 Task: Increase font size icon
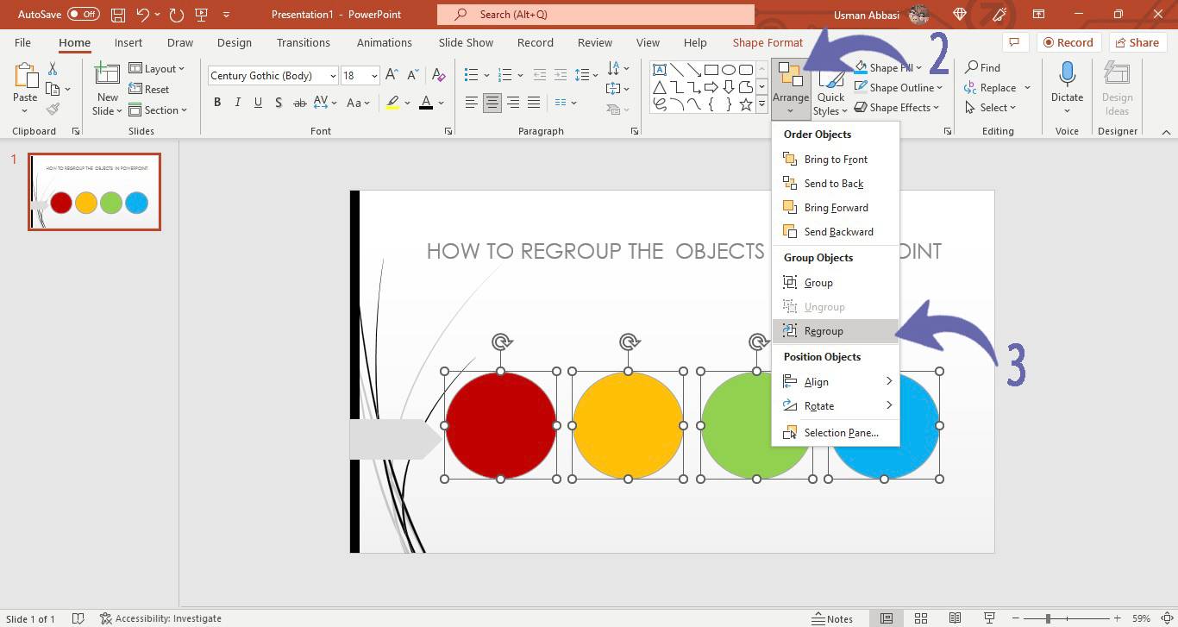[392, 76]
